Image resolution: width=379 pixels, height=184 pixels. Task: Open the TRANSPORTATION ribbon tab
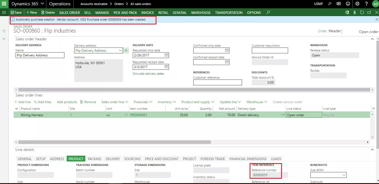pos(229,13)
